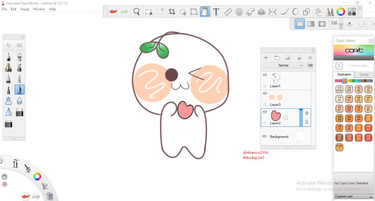Switch to the Design tab
375x201 pixels.
364,74
